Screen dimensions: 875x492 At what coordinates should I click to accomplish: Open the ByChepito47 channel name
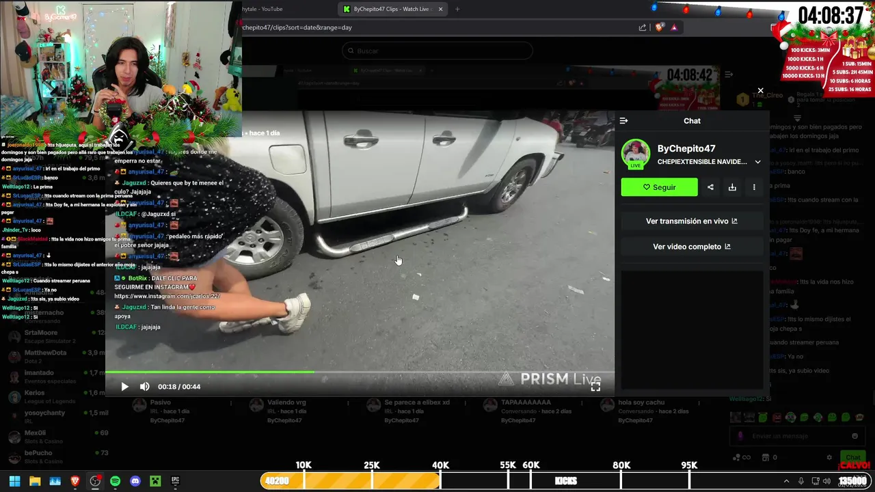click(x=686, y=148)
